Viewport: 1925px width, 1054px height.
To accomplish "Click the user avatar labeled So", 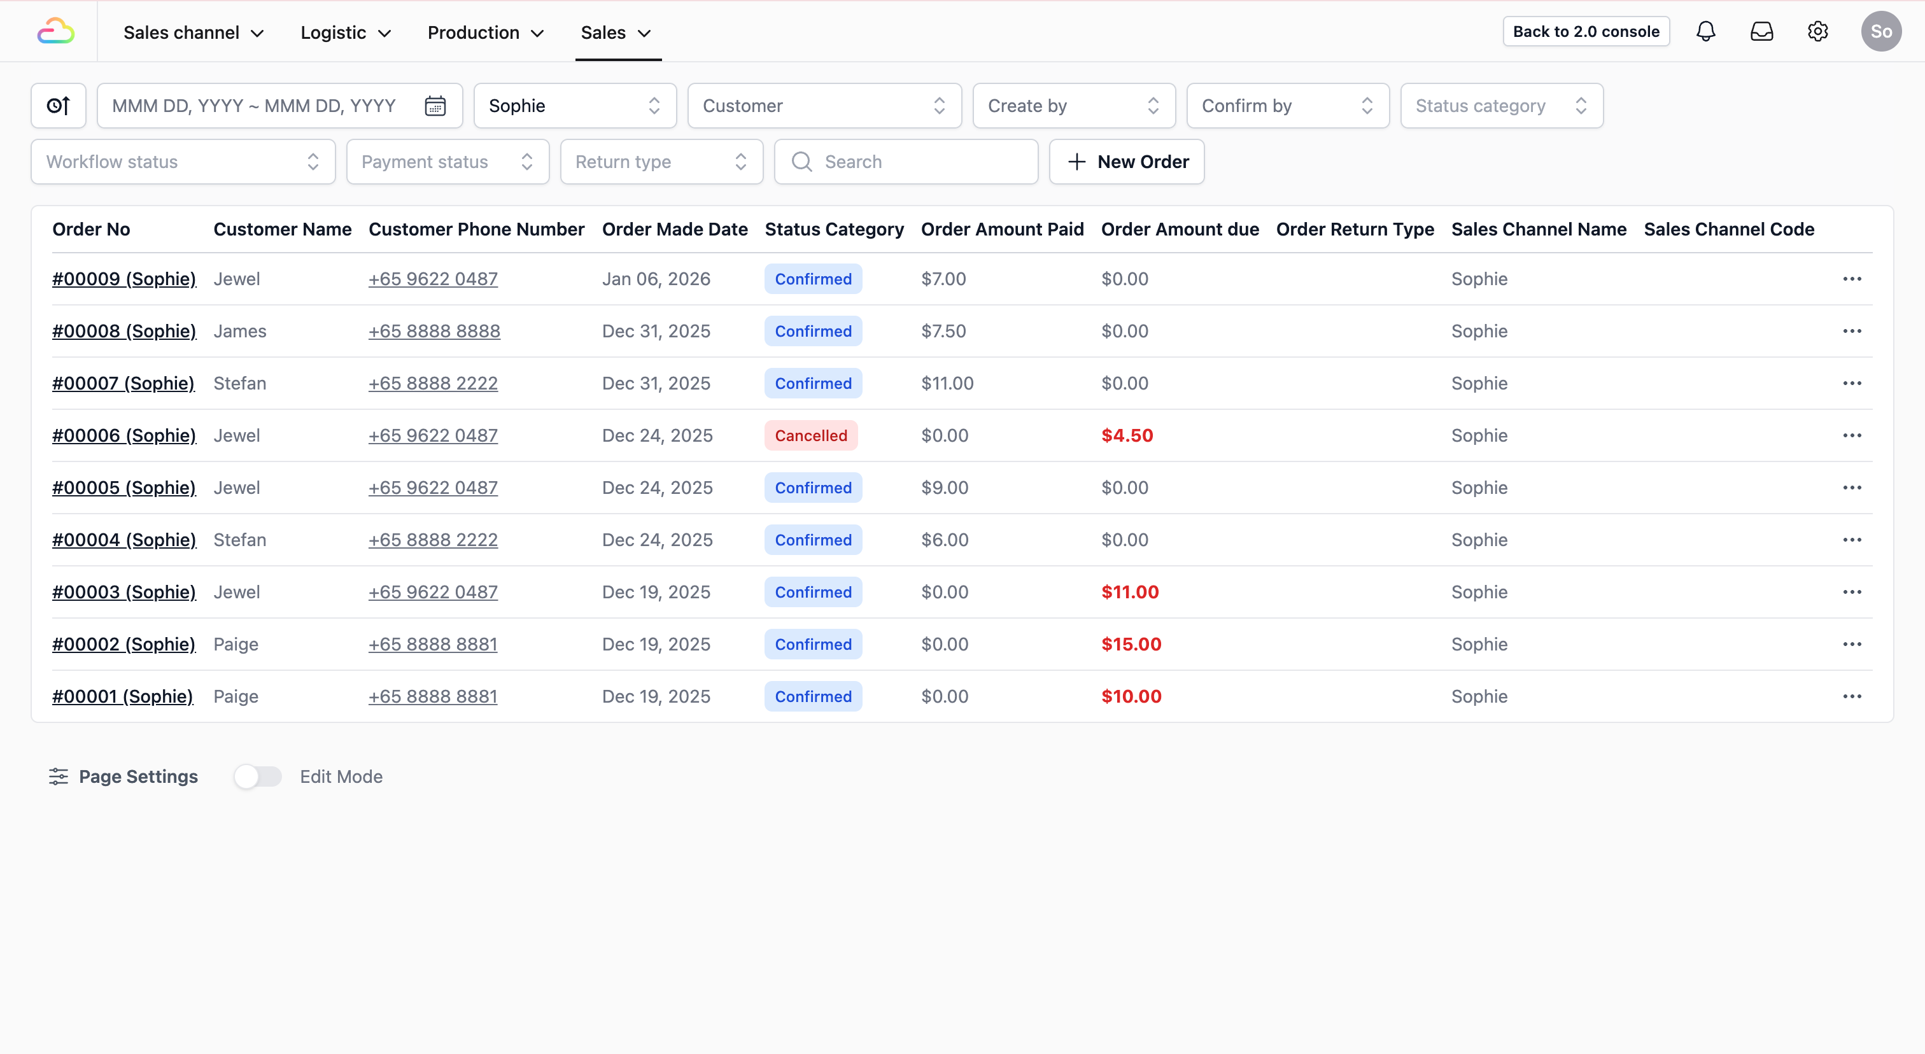I will [1880, 31].
